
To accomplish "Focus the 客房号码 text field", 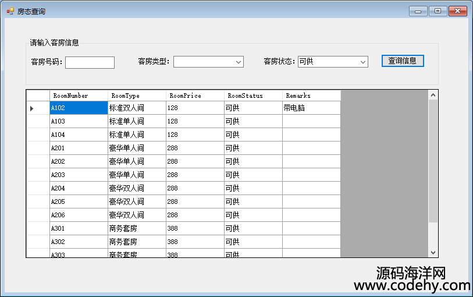I will click(x=90, y=62).
